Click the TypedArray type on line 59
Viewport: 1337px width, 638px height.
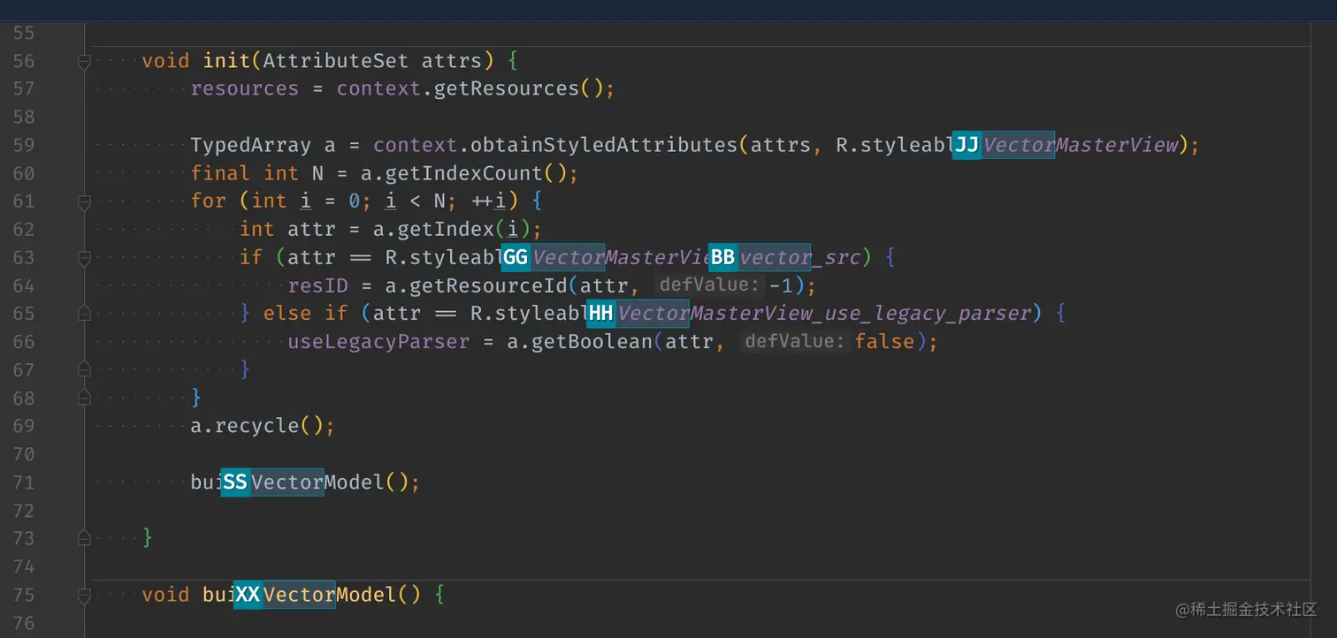click(x=251, y=145)
